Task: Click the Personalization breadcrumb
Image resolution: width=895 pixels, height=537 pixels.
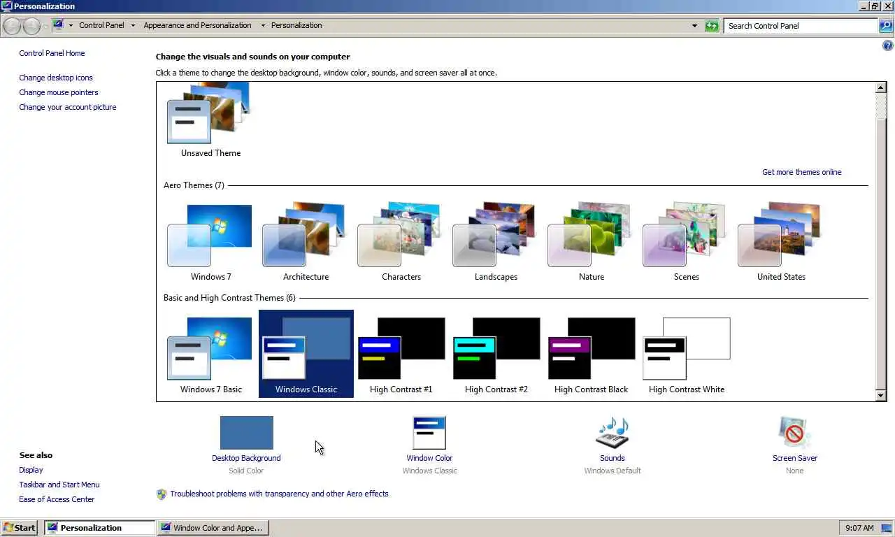Action: coord(296,25)
